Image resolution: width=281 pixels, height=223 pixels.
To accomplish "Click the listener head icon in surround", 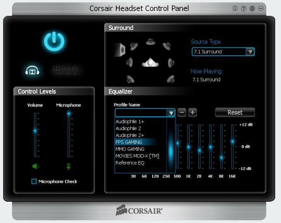I will 150,62.
